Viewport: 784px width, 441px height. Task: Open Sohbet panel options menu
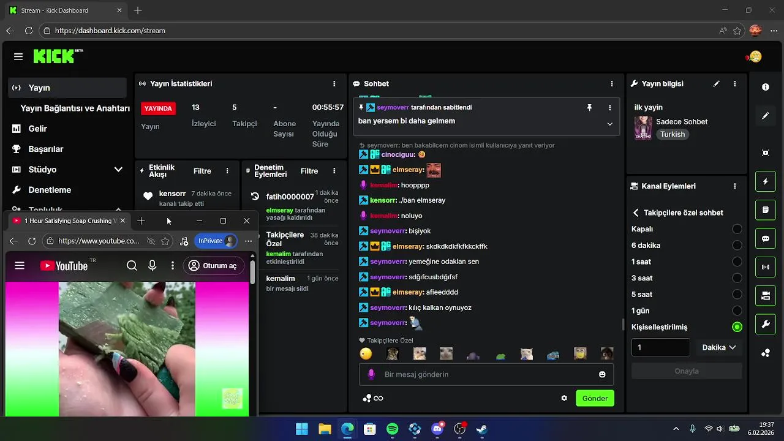[611, 84]
